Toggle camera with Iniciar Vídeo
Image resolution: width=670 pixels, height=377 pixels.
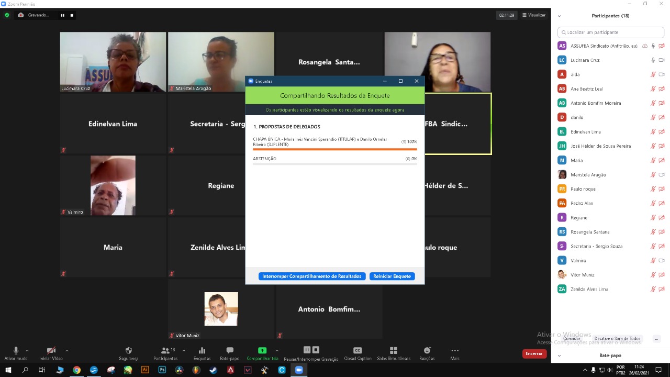pyautogui.click(x=51, y=351)
